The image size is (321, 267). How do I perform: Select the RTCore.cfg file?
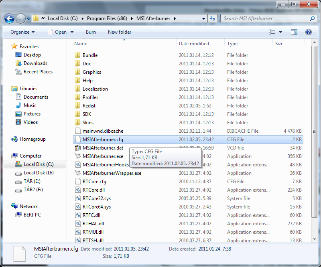(94, 182)
